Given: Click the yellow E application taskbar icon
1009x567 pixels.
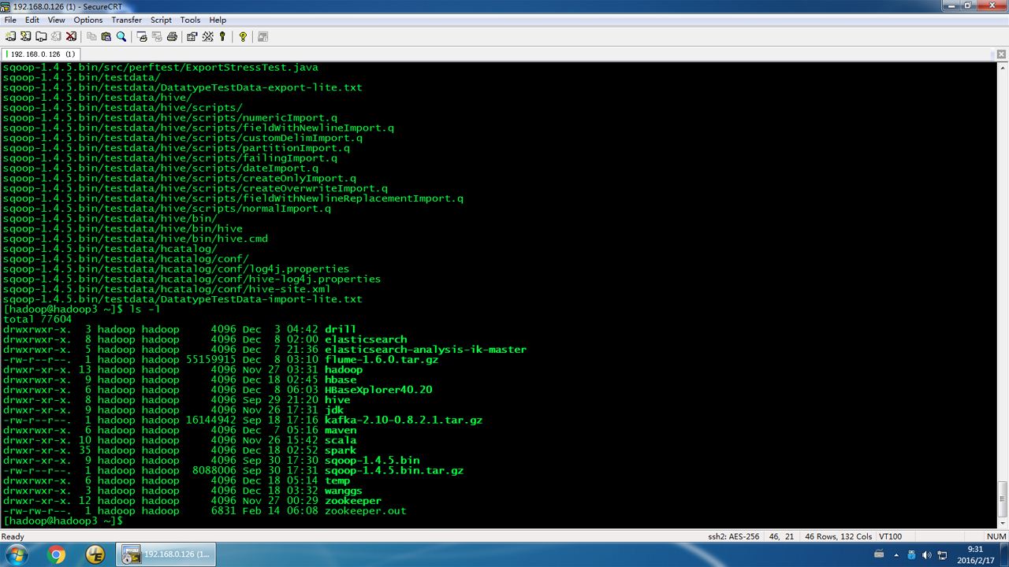Looking at the screenshot, I should (x=95, y=554).
